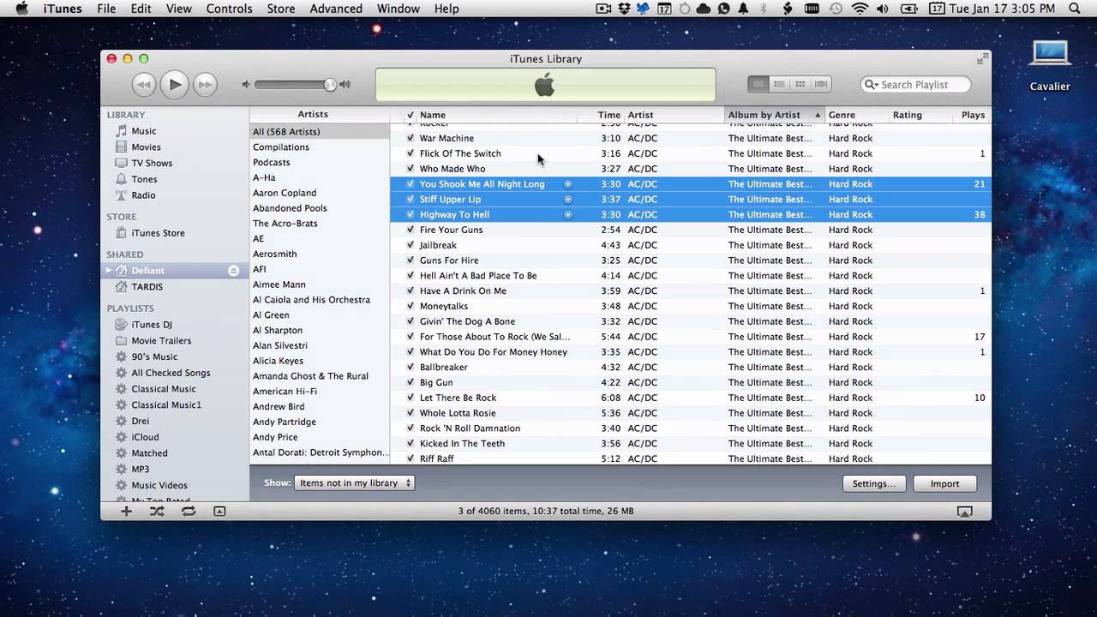
Task: Open the Show items dropdown
Action: [x=354, y=483]
